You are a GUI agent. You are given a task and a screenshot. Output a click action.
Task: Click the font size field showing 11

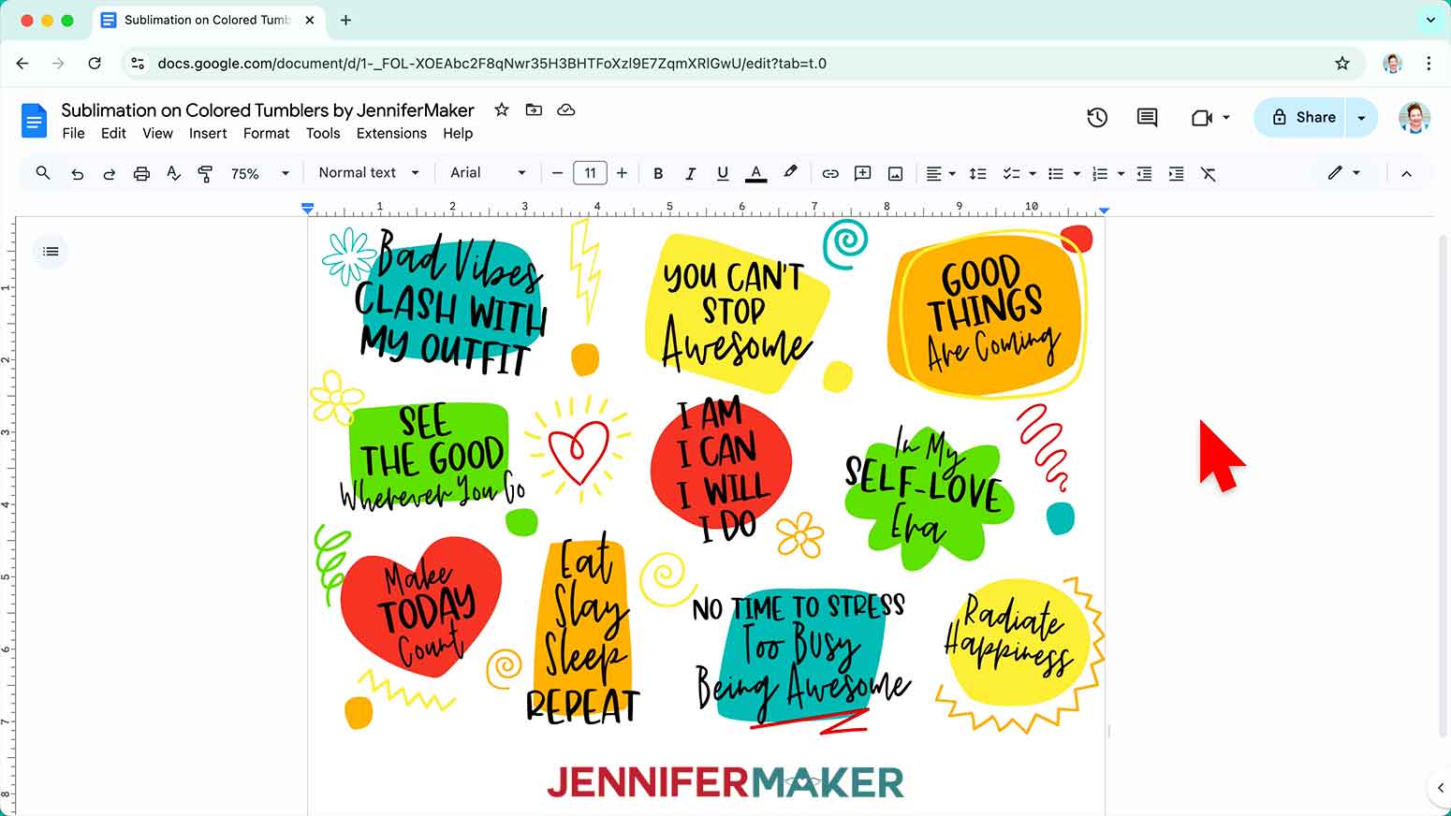coord(590,173)
